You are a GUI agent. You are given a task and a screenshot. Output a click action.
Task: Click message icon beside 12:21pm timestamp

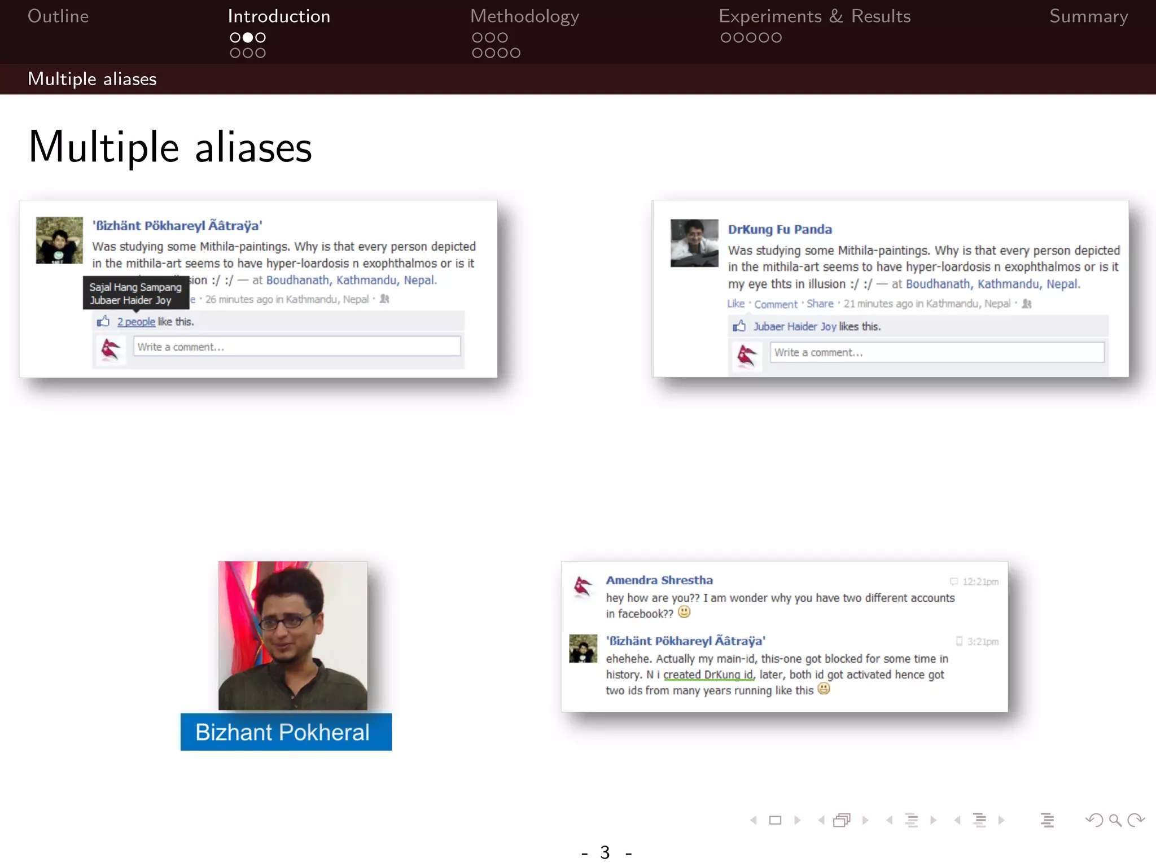(954, 581)
